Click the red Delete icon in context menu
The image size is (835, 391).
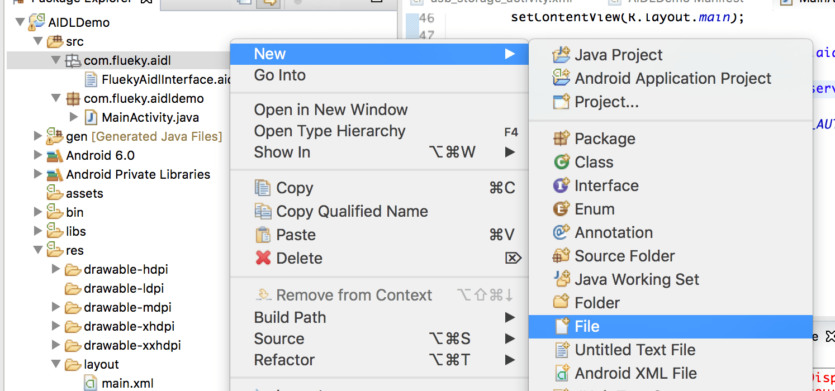(x=263, y=258)
